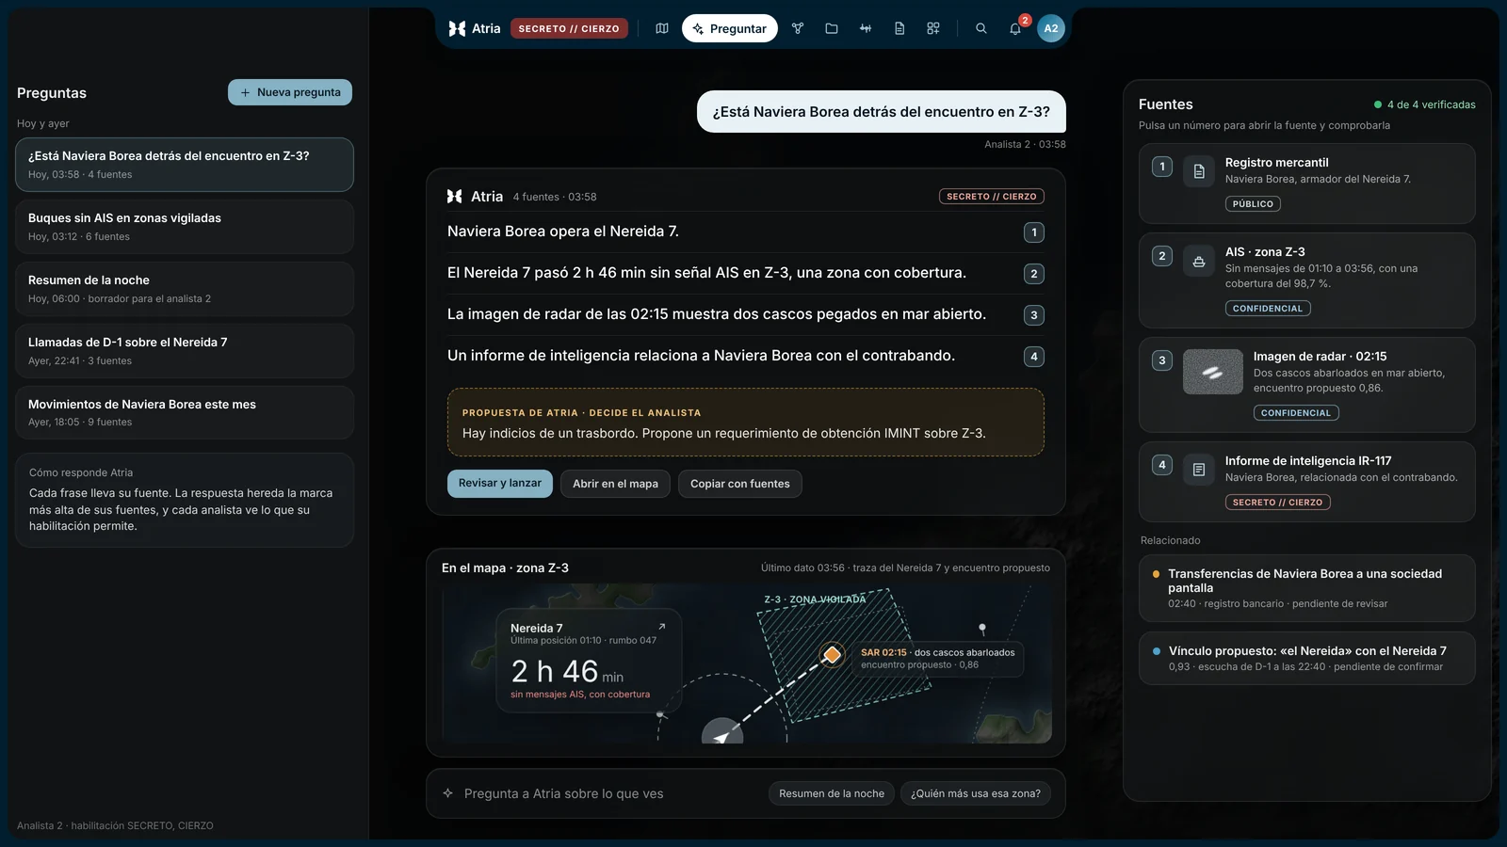The width and height of the screenshot is (1507, 847).
Task: Select the Preguntar tab
Action: [x=730, y=28]
